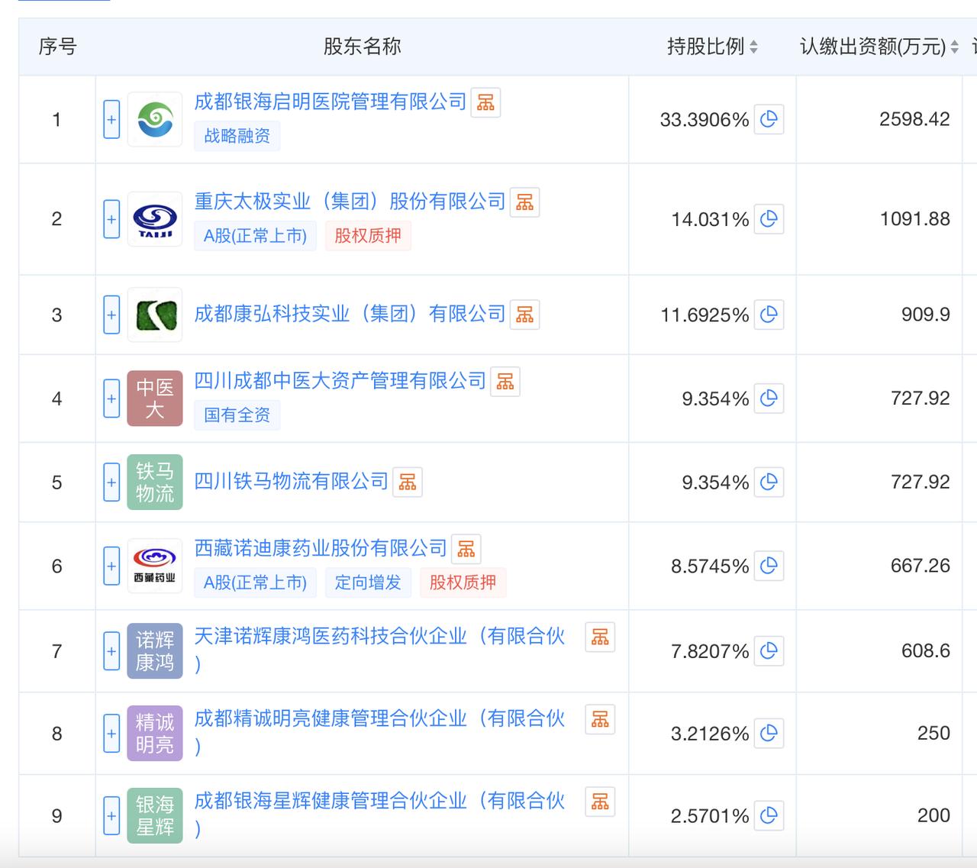
Task: Open equity structure icon for 四川成都中医大资产管理
Action: pyautogui.click(x=505, y=382)
